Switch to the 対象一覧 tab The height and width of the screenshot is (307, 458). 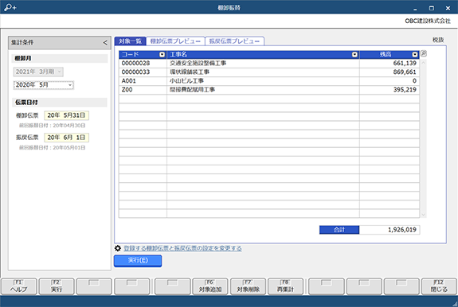click(x=131, y=41)
